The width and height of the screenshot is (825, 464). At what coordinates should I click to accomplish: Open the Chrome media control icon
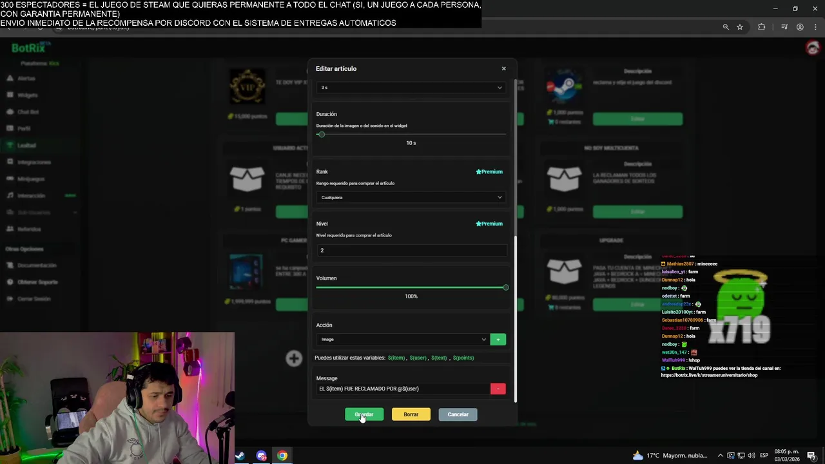click(784, 27)
